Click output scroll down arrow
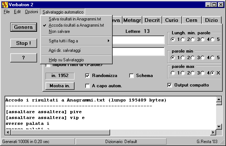The image size is (226, 146). coord(219,126)
